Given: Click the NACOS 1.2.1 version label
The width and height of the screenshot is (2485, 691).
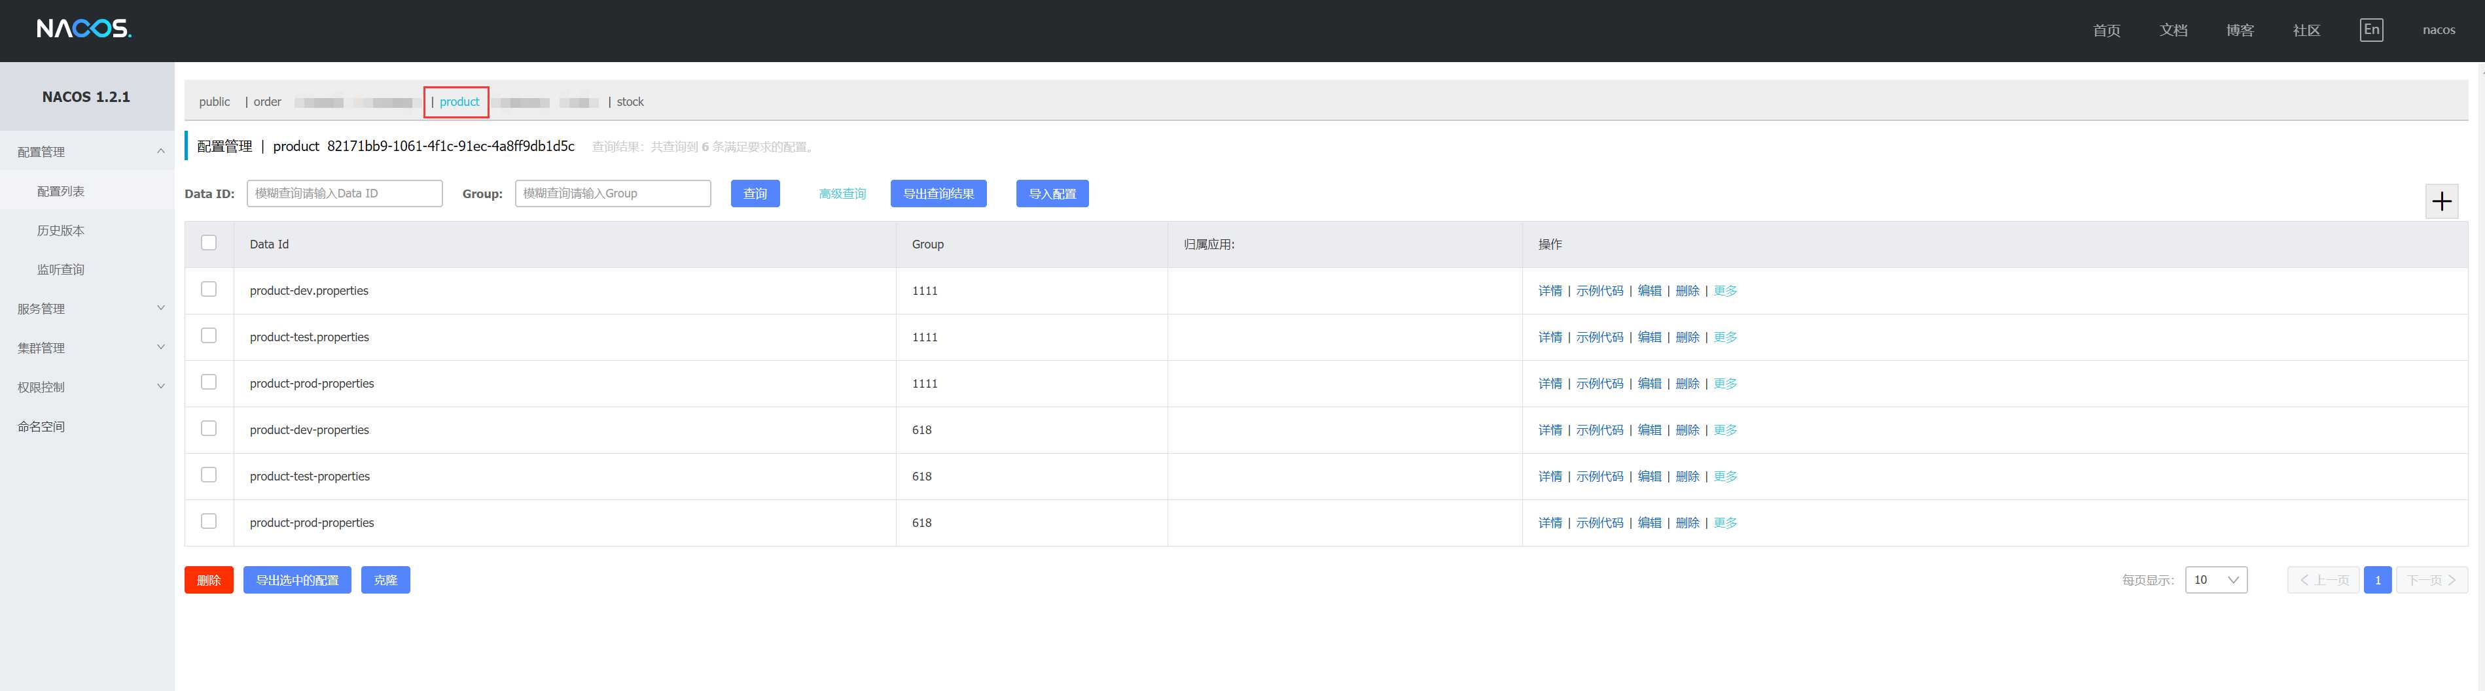Looking at the screenshot, I should click(86, 96).
